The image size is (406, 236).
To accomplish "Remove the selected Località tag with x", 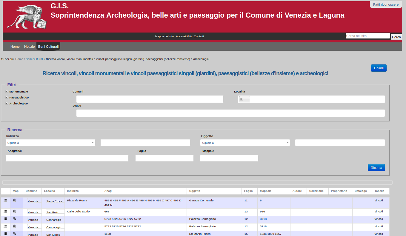I will [241, 99].
